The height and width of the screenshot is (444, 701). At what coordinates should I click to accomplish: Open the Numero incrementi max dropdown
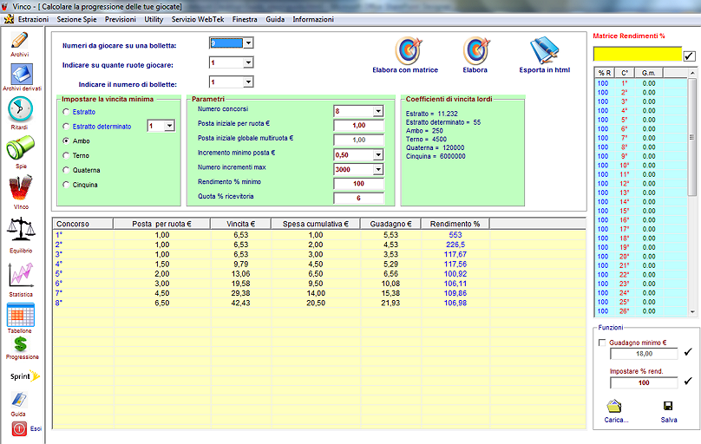(378, 169)
